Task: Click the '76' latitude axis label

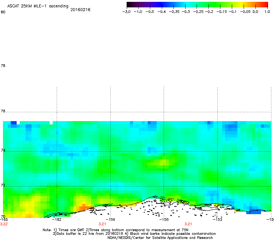Action: pyautogui.click(x=3, y=111)
